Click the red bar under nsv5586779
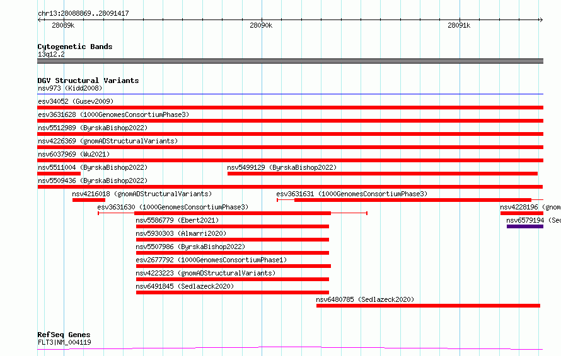 pos(233,226)
